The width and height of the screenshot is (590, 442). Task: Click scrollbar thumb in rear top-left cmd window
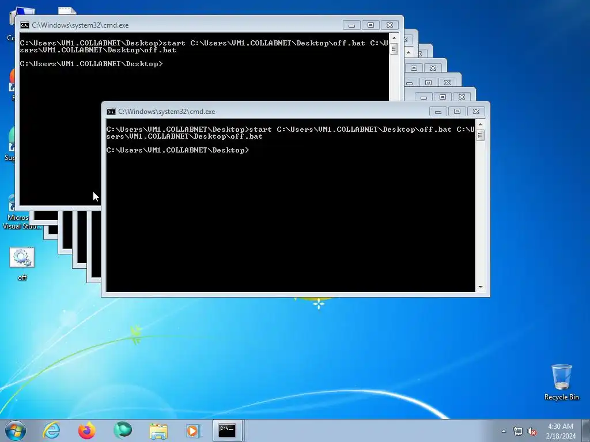tap(394, 49)
